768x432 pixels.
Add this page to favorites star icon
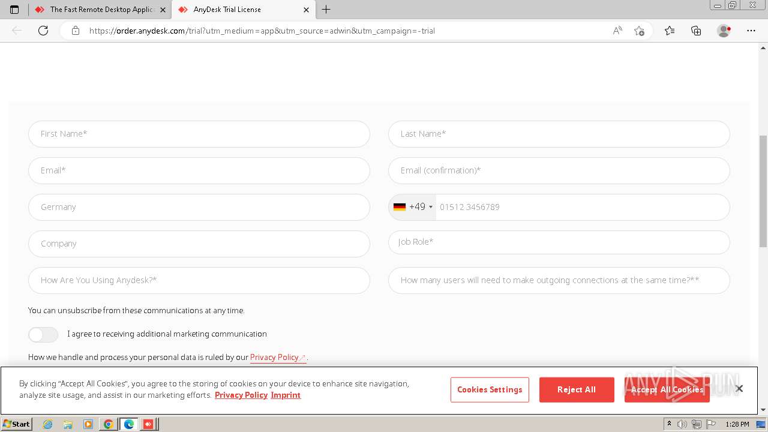[639, 31]
